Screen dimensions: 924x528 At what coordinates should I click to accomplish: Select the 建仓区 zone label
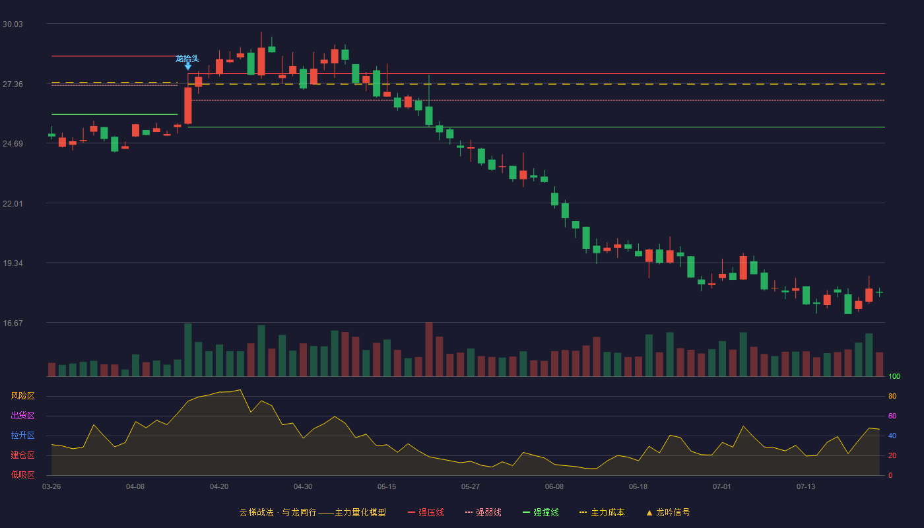click(22, 455)
